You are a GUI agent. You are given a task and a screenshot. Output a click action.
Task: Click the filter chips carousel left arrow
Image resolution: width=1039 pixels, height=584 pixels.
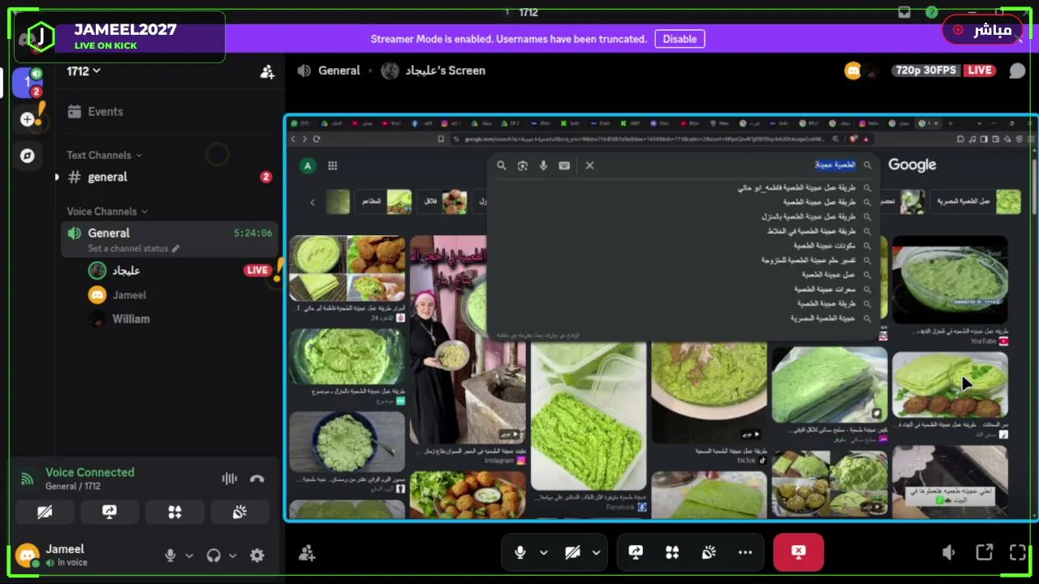[313, 202]
